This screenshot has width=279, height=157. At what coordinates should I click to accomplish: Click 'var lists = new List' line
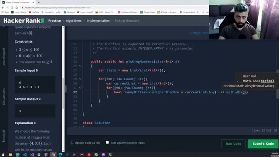pyautogui.click(x=132, y=70)
